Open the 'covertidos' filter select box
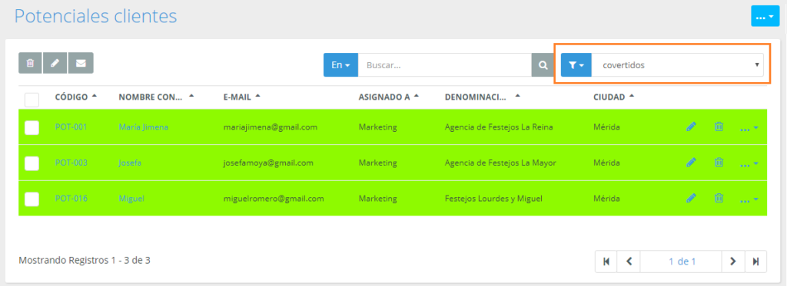 click(x=678, y=65)
